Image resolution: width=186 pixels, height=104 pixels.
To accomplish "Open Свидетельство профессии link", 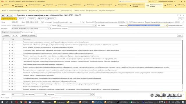I will 107,11.
